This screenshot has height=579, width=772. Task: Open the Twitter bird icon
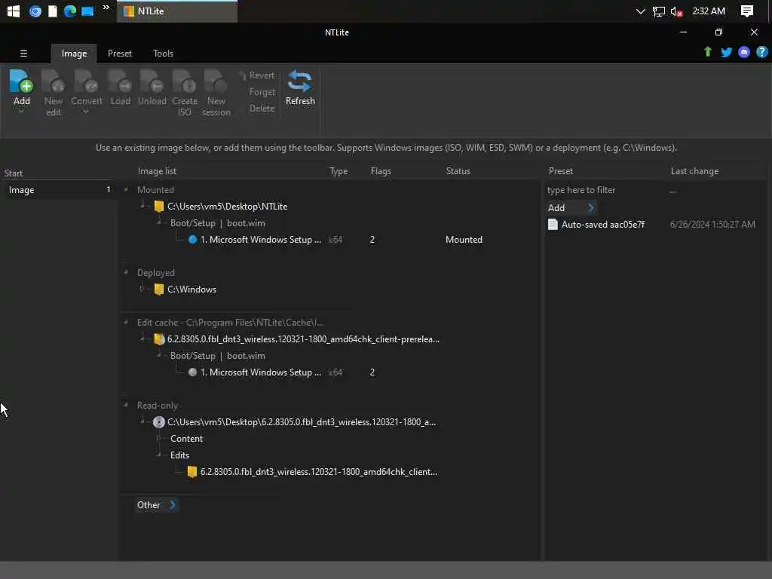(x=726, y=52)
